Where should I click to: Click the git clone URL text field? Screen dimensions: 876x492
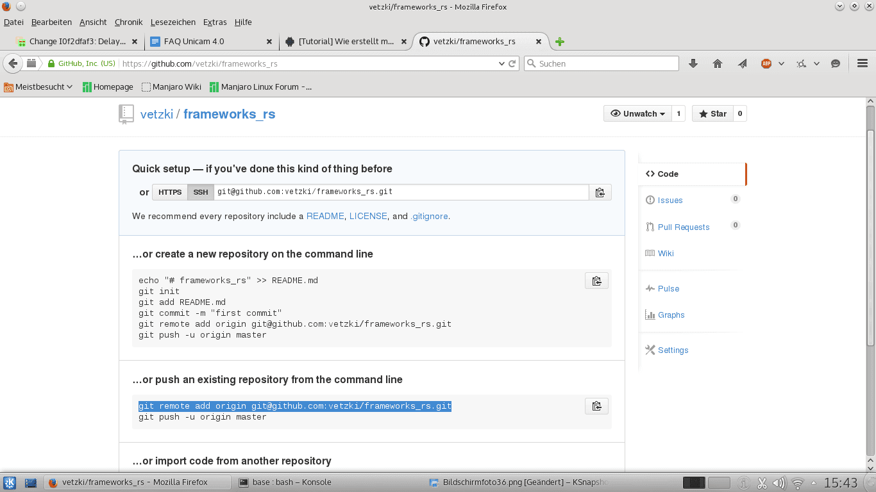401,192
